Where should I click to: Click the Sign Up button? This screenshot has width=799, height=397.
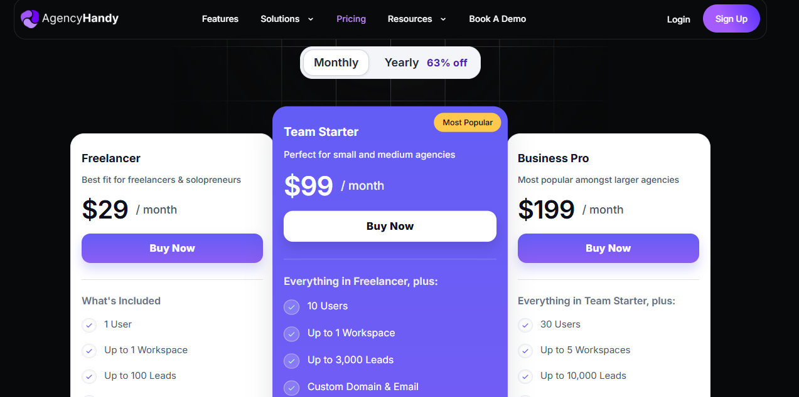pyautogui.click(x=731, y=18)
